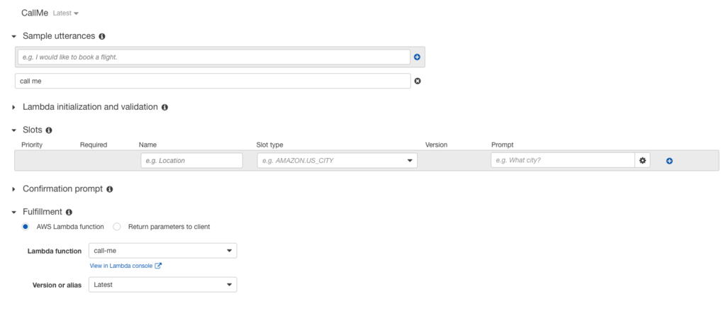This screenshot has height=309, width=726.
Task: Expand Lambda initialization and validation section
Action: point(14,107)
